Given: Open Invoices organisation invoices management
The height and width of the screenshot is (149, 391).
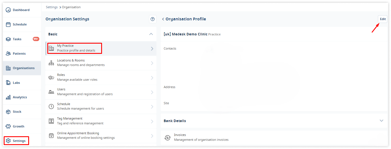Looking at the screenshot, I should pos(274,137).
